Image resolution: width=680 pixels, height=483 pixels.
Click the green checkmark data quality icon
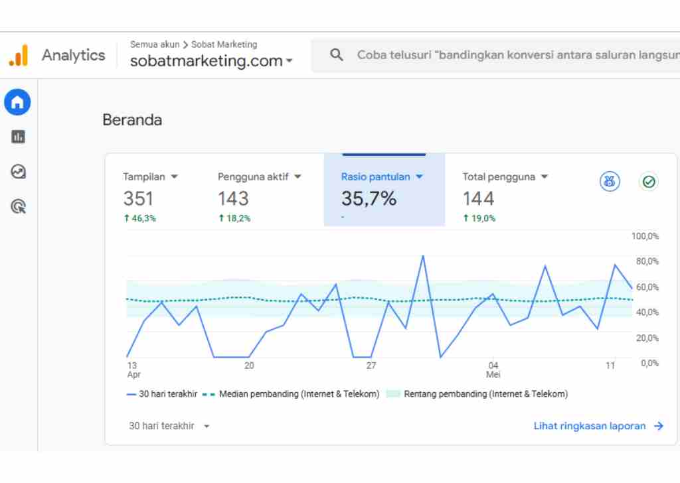coord(649,181)
